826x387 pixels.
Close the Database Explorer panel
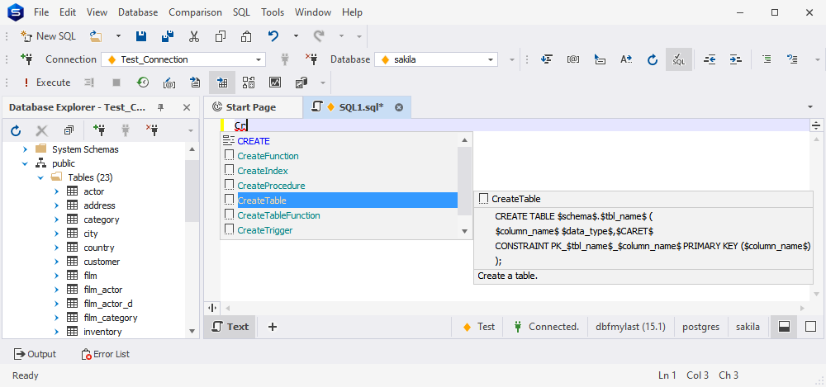pyautogui.click(x=187, y=107)
